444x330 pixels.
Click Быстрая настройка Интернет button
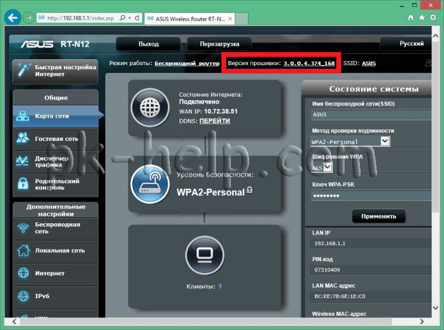point(56,71)
